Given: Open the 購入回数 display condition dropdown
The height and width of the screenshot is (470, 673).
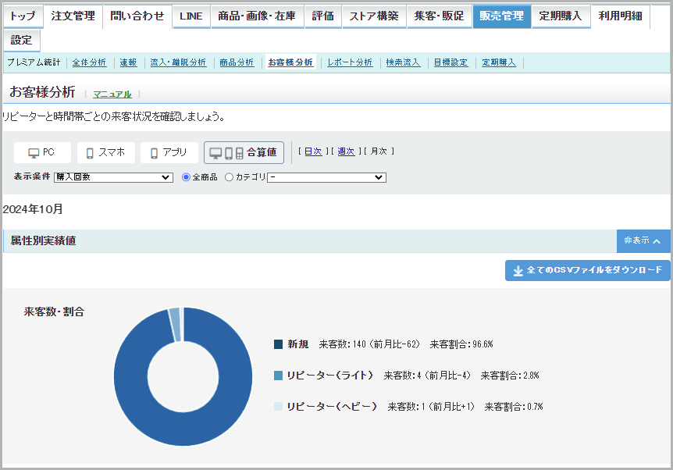Looking at the screenshot, I should (x=114, y=177).
